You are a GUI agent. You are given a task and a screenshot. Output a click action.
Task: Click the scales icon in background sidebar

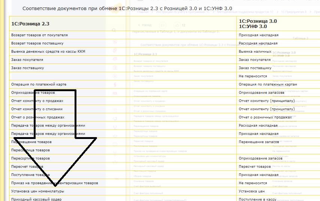click(x=115, y=59)
